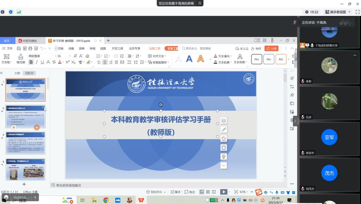
Task: Select slide 3 thumbnail in the panel
Action: [x=25, y=143]
